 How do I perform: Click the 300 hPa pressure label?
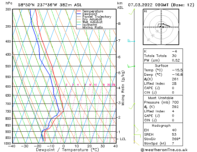point(9,9)
